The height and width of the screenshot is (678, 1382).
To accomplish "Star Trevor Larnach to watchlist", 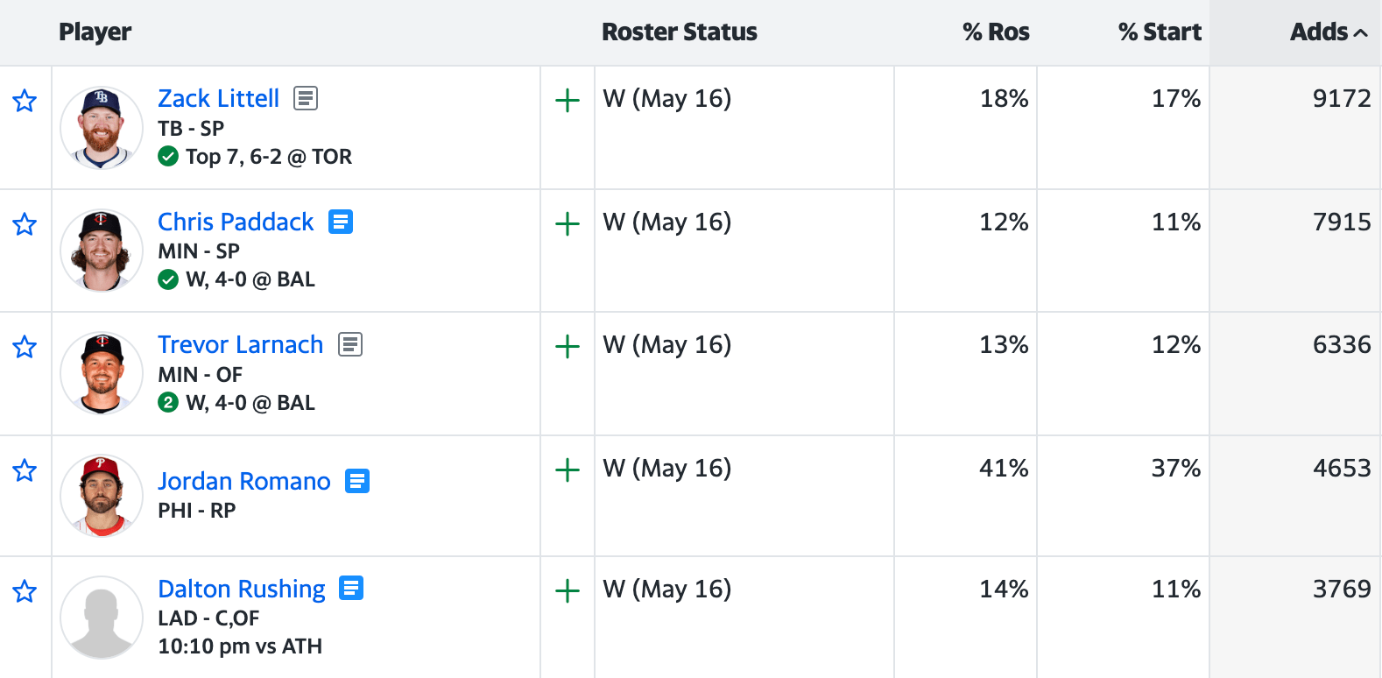I will [x=25, y=347].
